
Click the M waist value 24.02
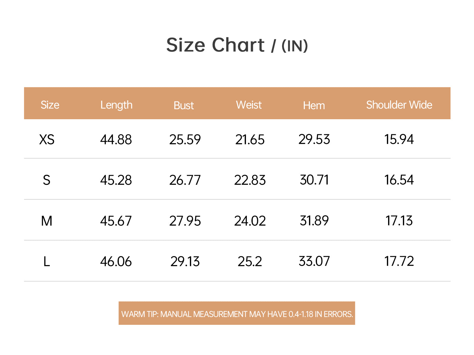point(250,221)
